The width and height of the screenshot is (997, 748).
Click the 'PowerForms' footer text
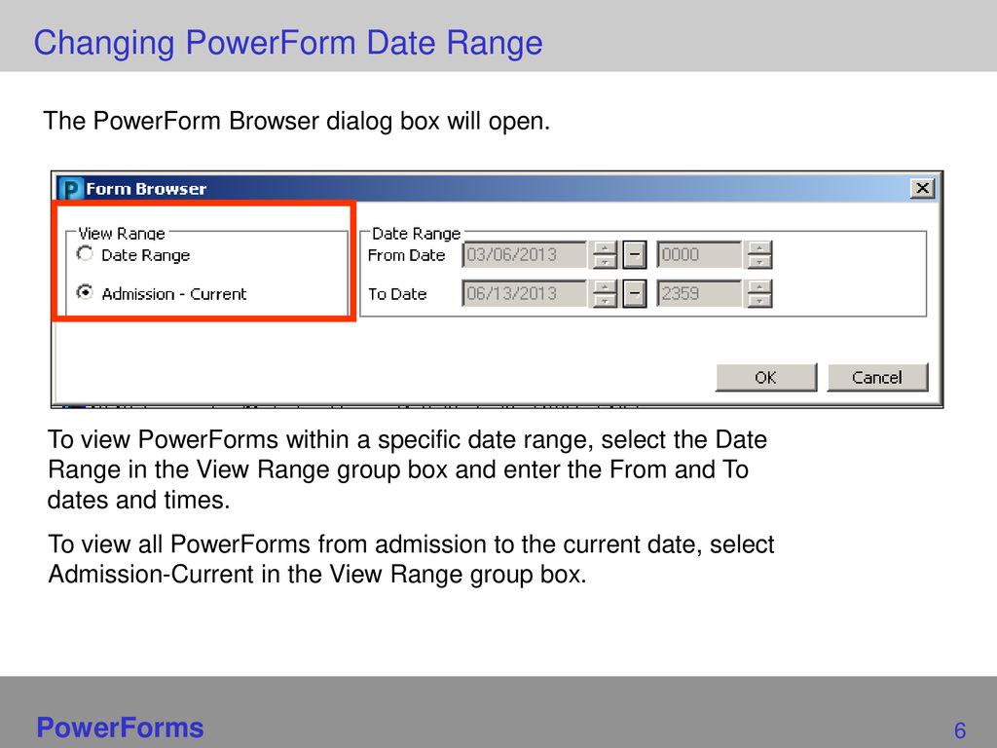[x=120, y=728]
